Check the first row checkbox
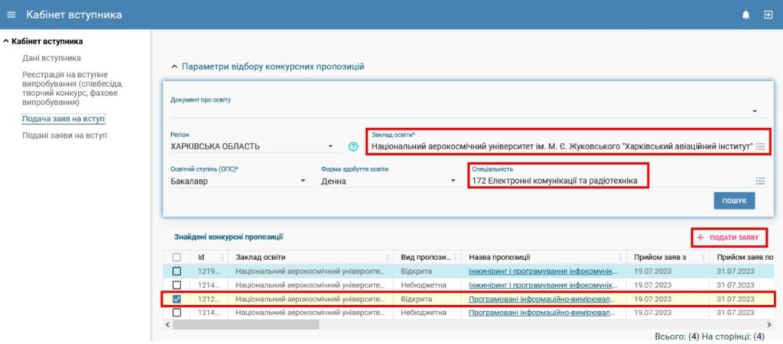This screenshot has width=783, height=344. click(177, 271)
